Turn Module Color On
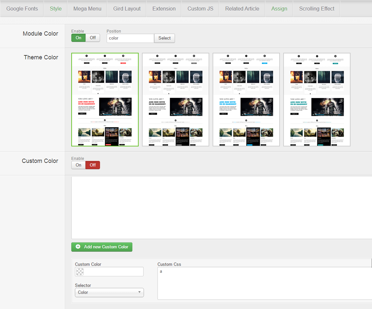This screenshot has width=372, height=309. (79, 38)
